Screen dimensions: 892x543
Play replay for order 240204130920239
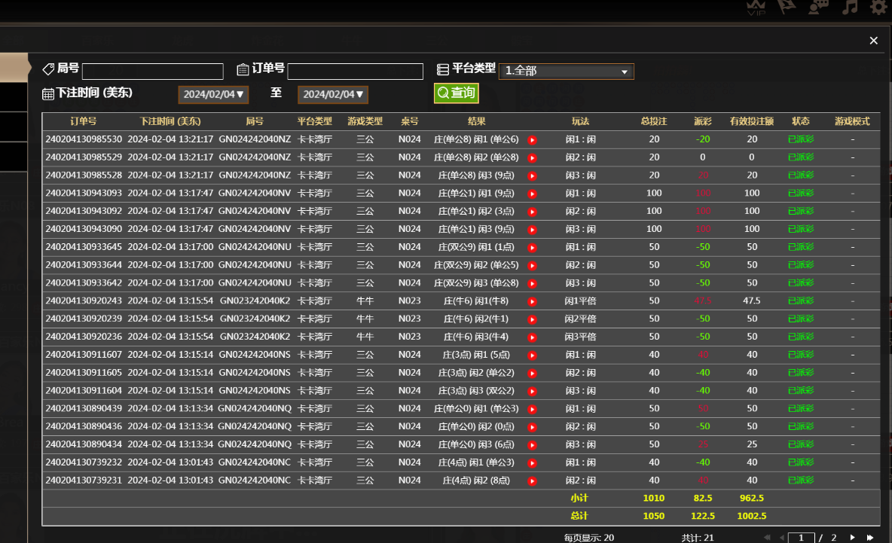532,319
